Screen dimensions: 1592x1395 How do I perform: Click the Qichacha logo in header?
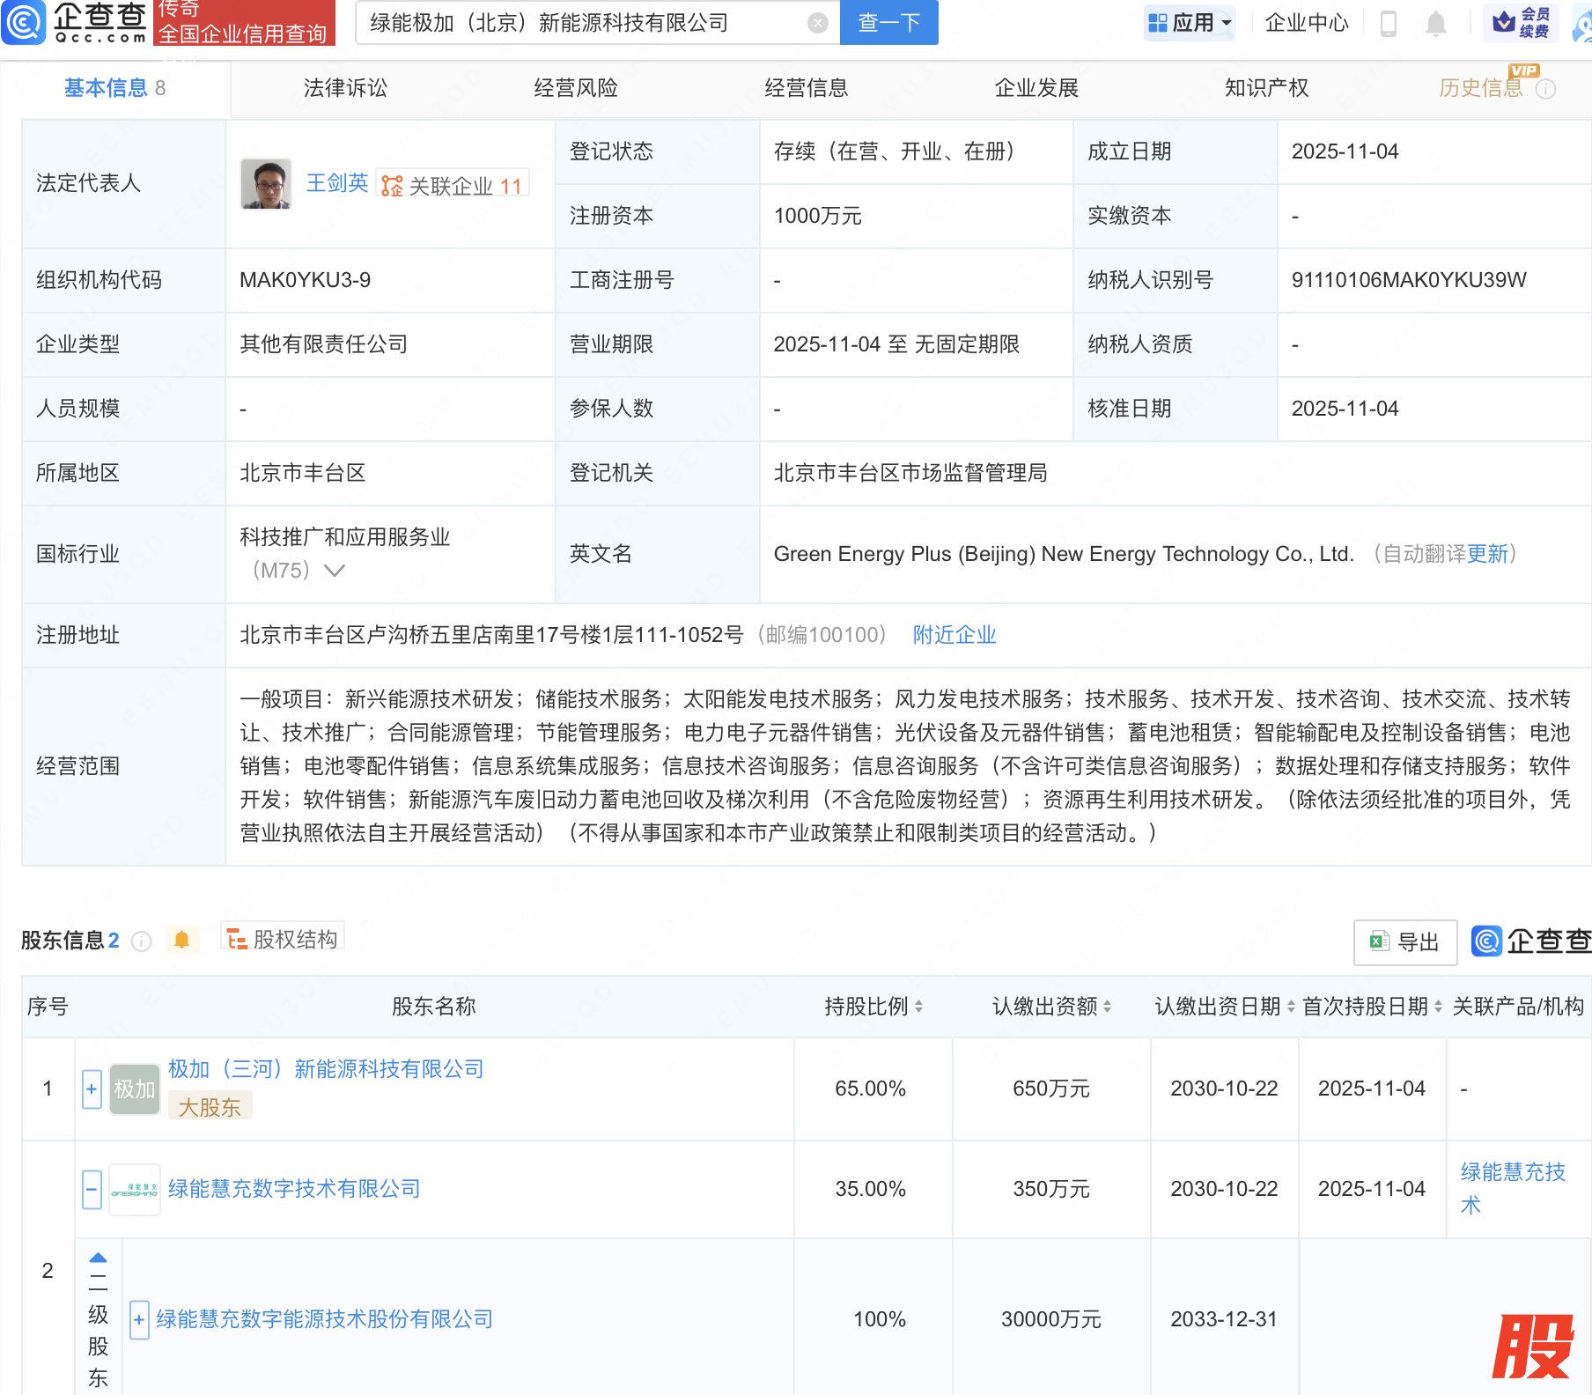(75, 22)
